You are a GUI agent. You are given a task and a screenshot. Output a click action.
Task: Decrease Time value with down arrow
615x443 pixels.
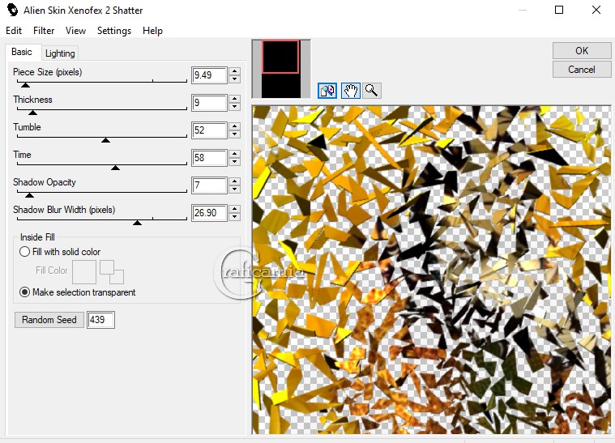tap(234, 162)
